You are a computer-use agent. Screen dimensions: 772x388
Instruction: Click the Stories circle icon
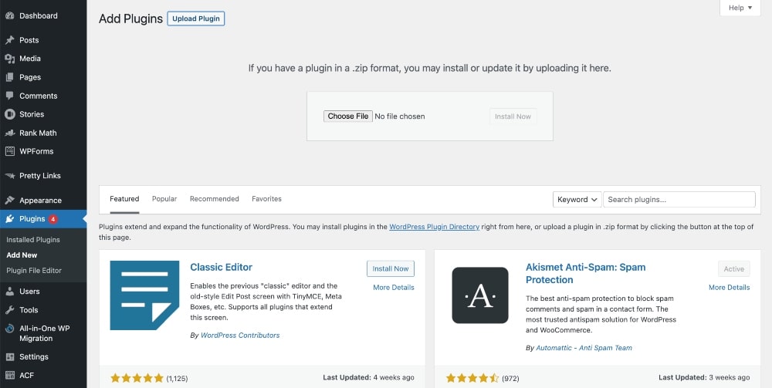pos(10,114)
